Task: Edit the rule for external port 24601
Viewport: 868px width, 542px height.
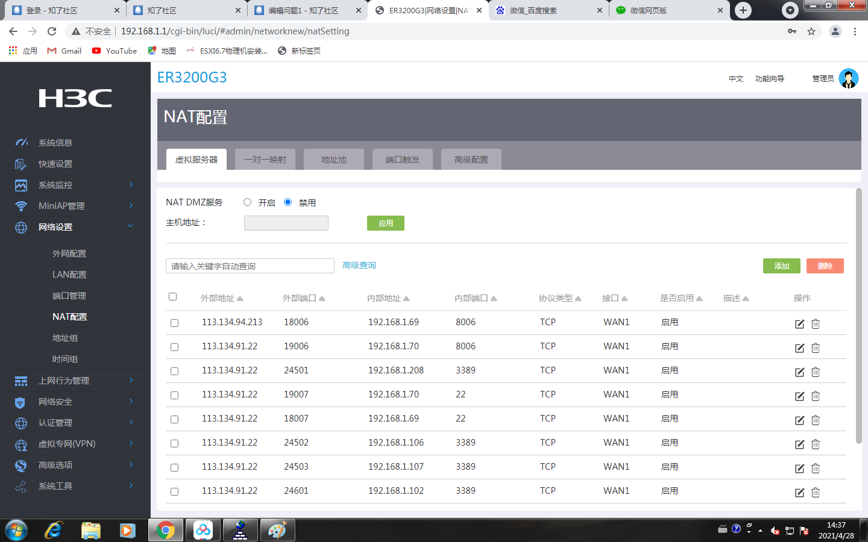Action: (x=799, y=493)
